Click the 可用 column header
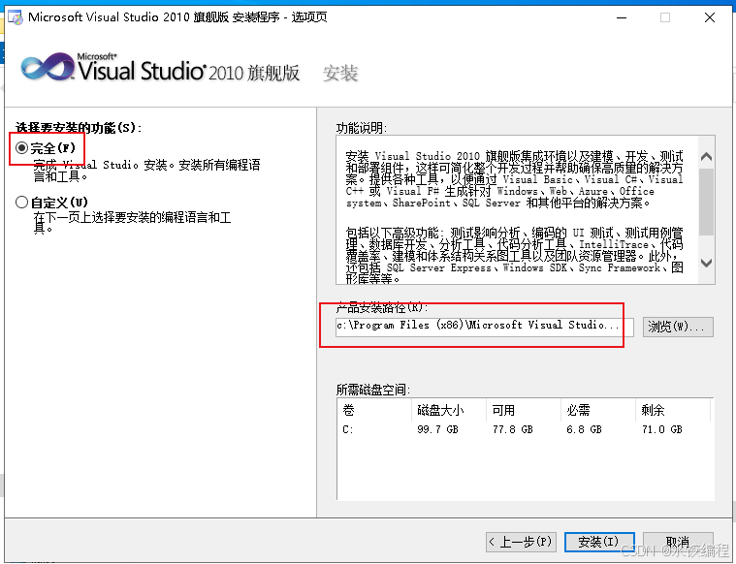 pos(524,410)
